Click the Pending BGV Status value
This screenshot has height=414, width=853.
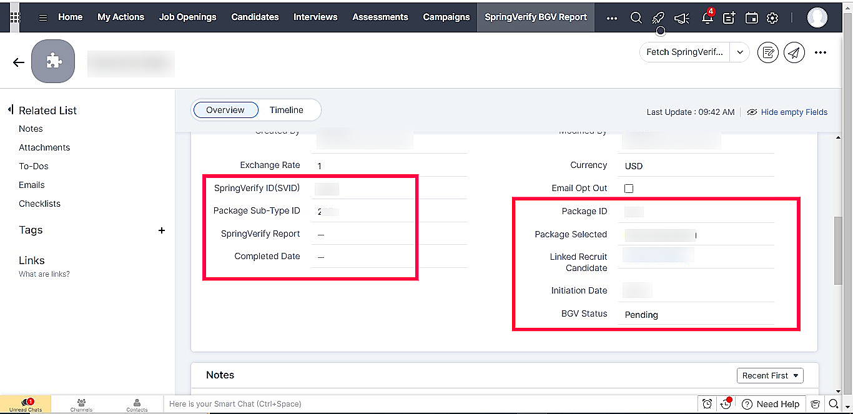tap(641, 315)
